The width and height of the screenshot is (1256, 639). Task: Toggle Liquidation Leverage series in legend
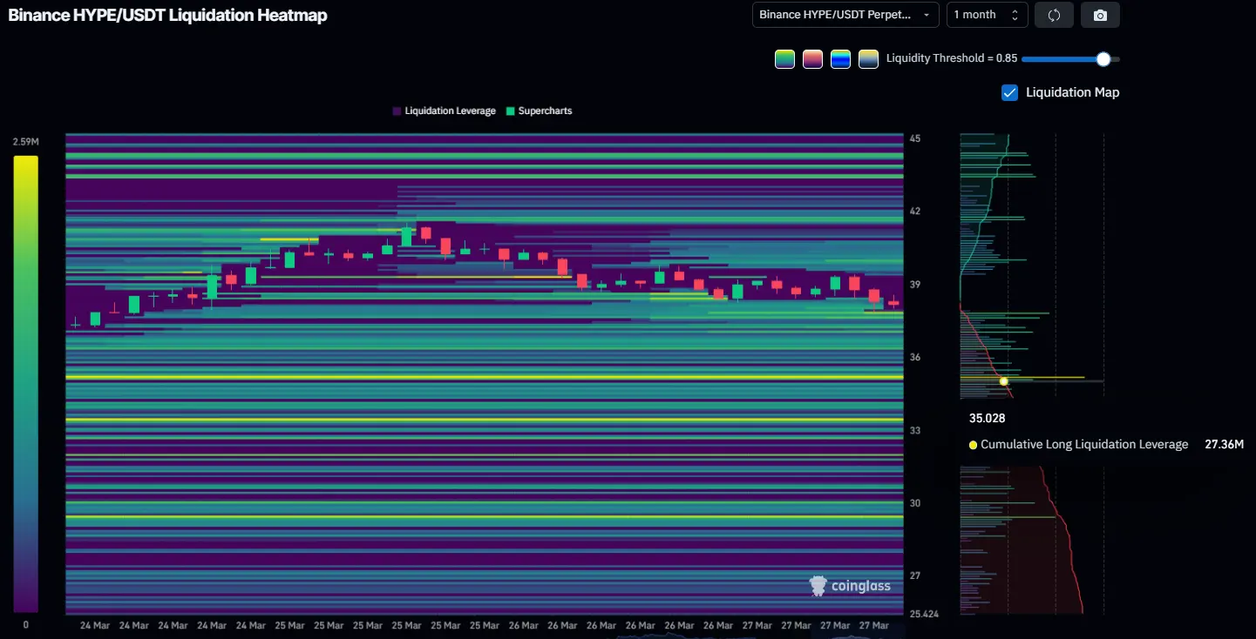[450, 111]
